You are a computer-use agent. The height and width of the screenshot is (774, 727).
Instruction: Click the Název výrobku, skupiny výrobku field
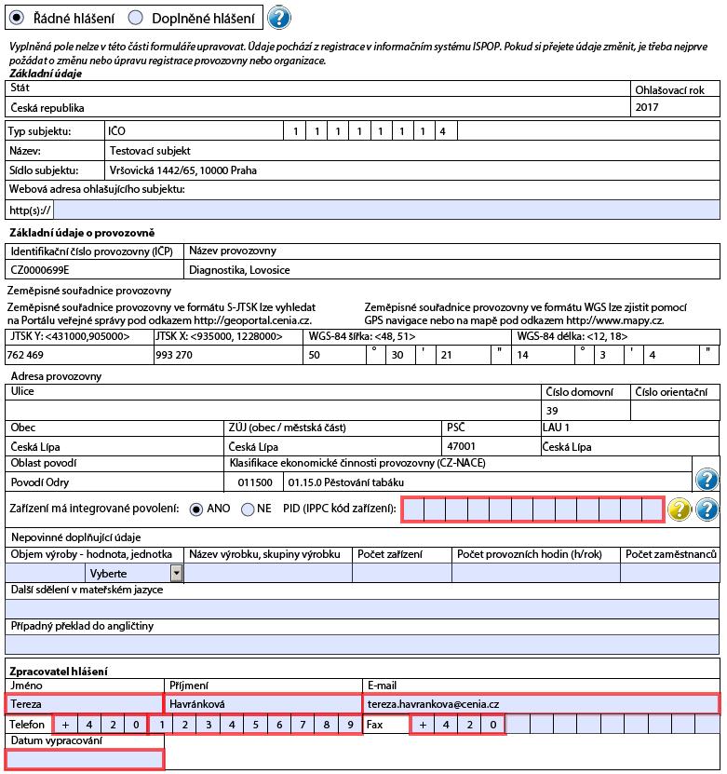click(x=268, y=573)
